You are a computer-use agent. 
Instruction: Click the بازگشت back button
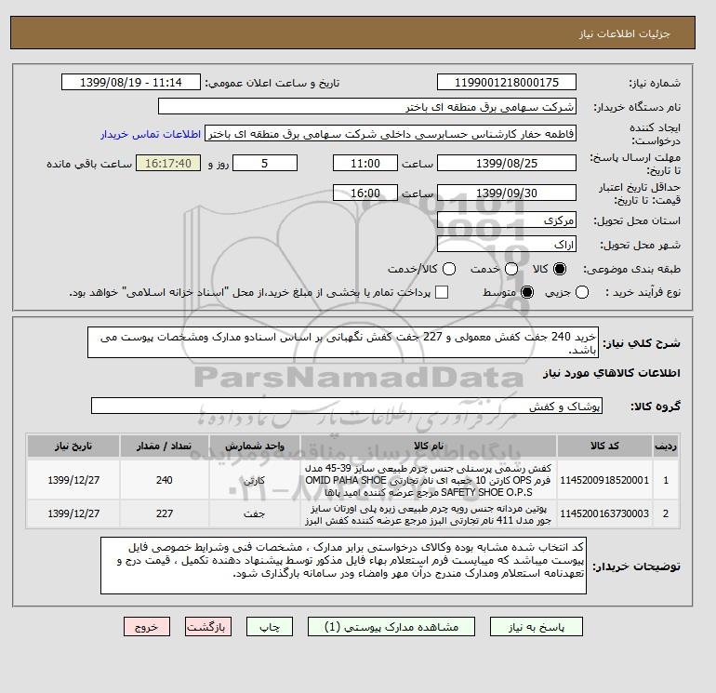(x=207, y=627)
